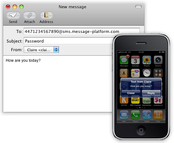Open the Messages app on the iPhone
Screen dimensions: 174x143
click(124, 60)
